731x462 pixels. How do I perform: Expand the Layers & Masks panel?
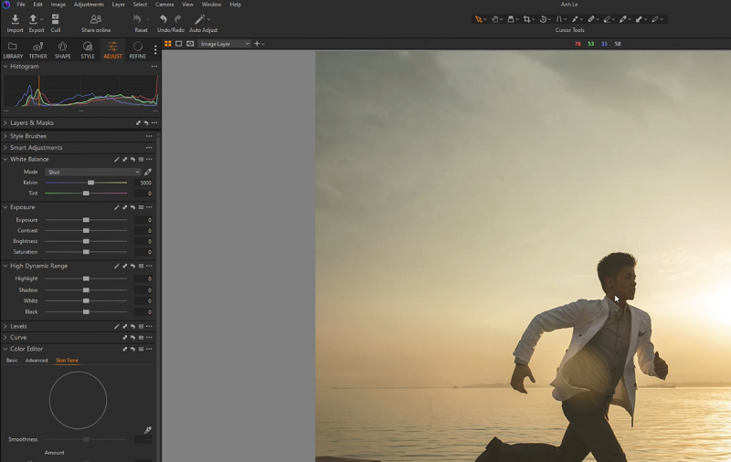pyautogui.click(x=5, y=123)
